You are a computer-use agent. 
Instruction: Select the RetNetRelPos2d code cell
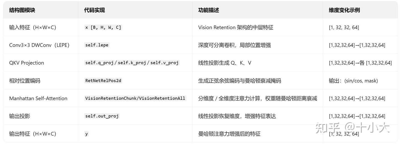(103, 80)
